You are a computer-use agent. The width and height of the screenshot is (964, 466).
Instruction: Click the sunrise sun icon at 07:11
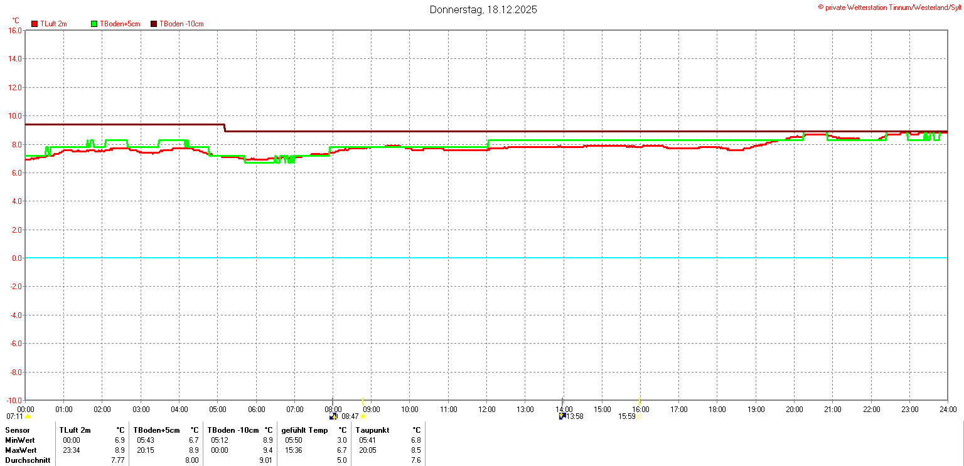pos(28,416)
